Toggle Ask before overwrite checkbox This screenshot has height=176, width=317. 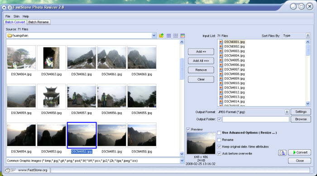pos(219,153)
